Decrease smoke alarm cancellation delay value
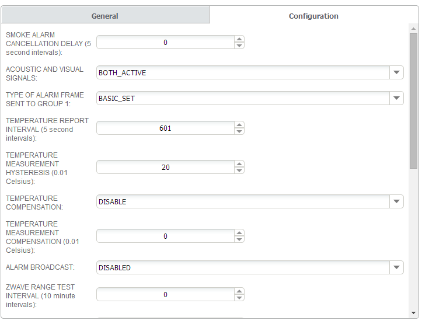 pos(239,46)
